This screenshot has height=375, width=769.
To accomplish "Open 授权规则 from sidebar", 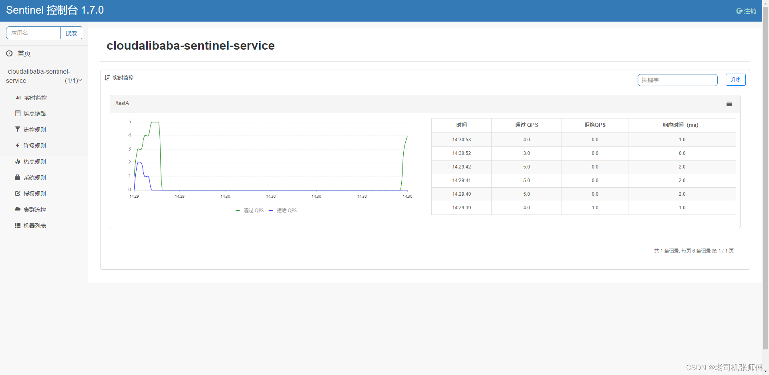I will (x=35, y=194).
